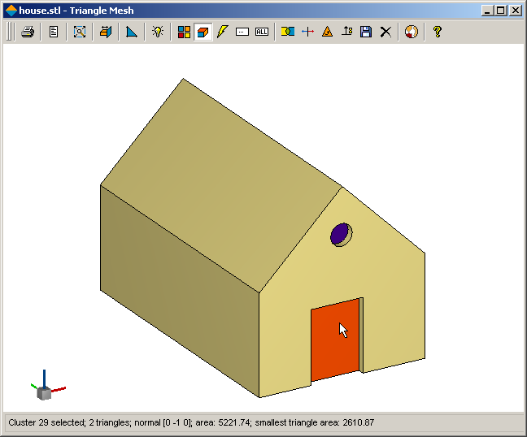
Task: Click the printer icon in toolbar
Action: [28, 32]
